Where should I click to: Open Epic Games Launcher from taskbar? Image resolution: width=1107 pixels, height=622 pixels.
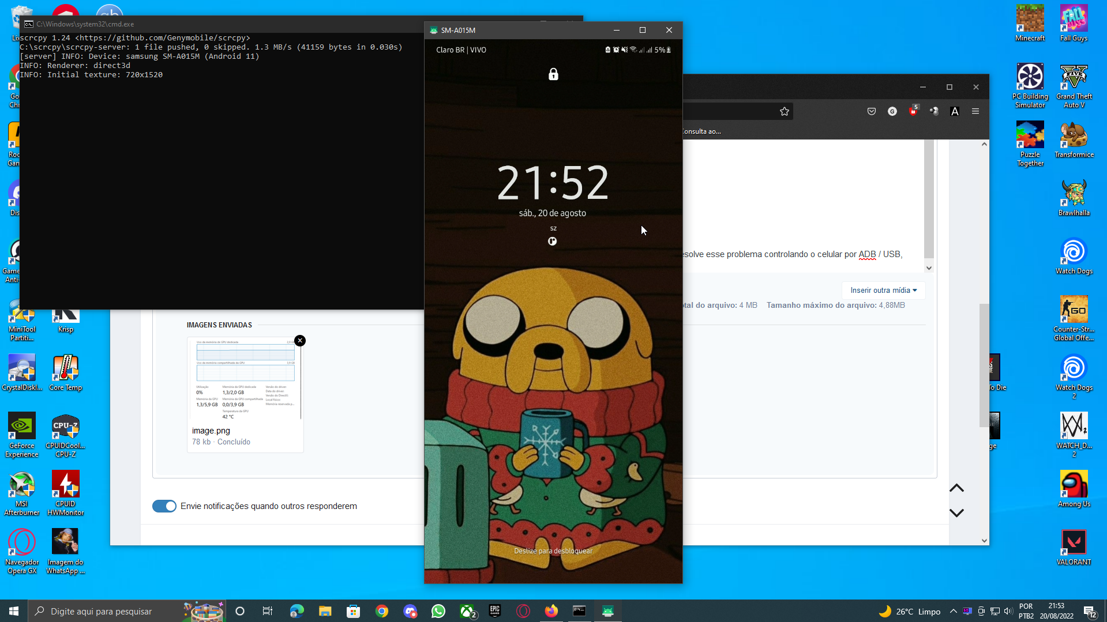click(x=495, y=611)
